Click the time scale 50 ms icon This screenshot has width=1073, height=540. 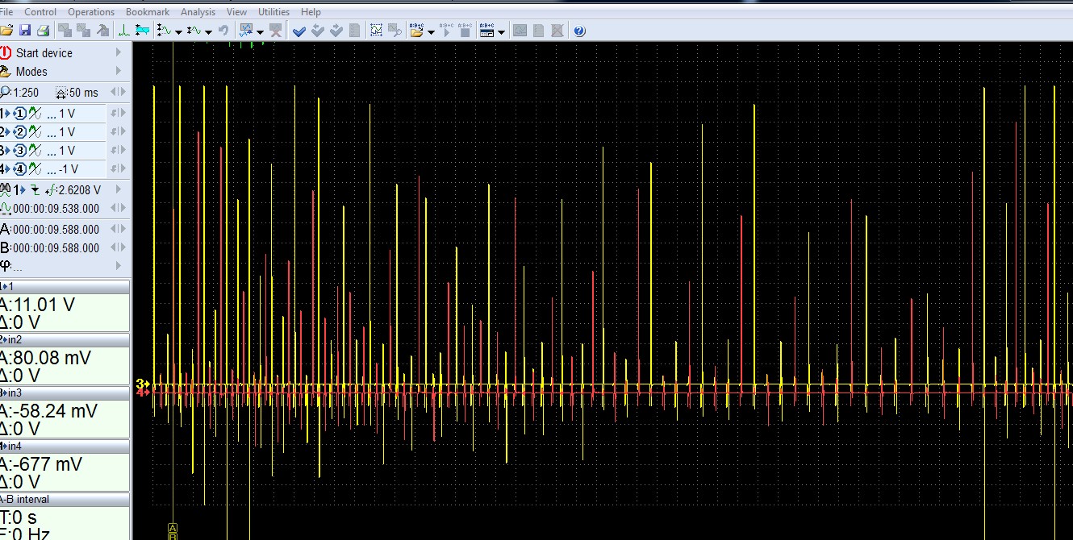click(61, 92)
